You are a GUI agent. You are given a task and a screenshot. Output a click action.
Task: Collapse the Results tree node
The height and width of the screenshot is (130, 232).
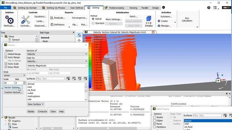click(2, 118)
